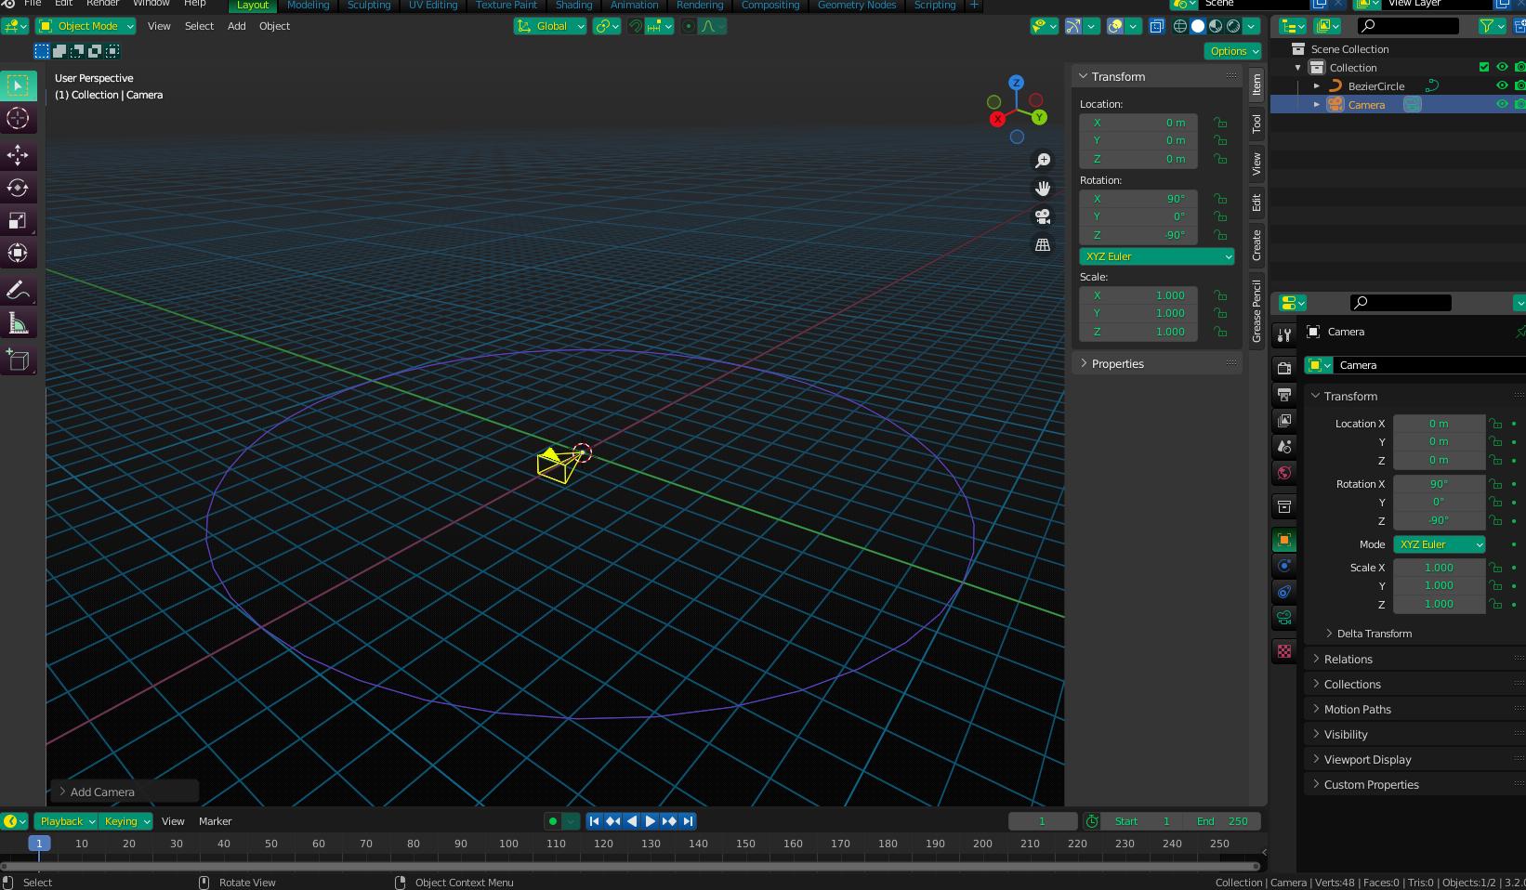Choose the Rotate tool
Screen dimensions: 1526x890
pyautogui.click(x=18, y=187)
